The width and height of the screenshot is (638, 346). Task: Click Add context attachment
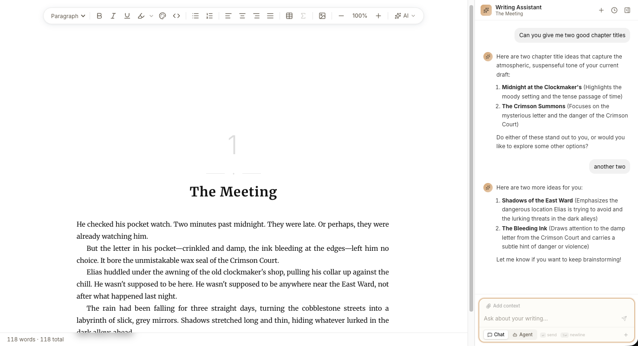point(503,306)
